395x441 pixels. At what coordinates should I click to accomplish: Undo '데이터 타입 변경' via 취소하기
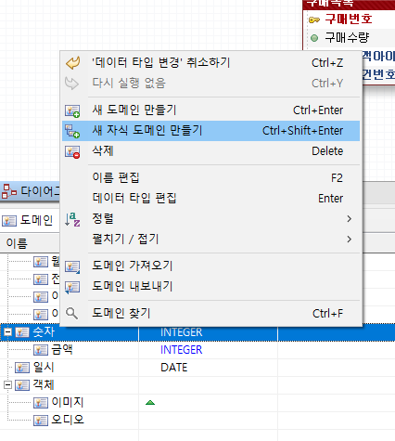coord(210,63)
